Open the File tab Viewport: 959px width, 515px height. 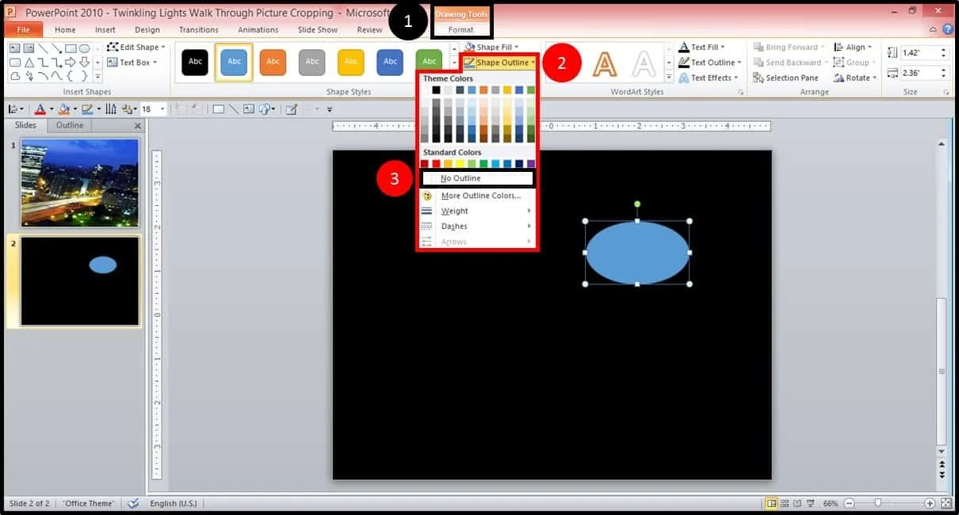(x=23, y=29)
